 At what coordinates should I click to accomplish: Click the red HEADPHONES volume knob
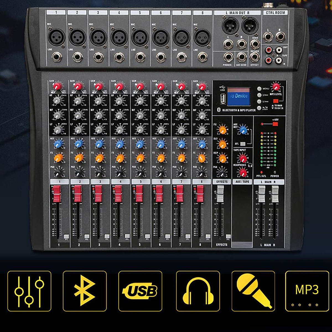[243, 173]
